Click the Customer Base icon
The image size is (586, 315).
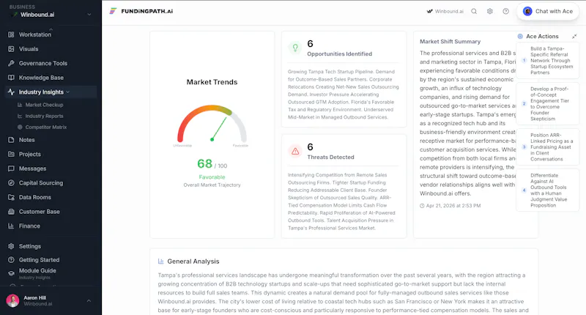tap(11, 212)
